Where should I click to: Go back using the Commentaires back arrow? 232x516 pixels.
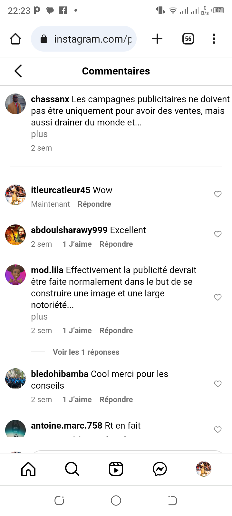tap(18, 71)
